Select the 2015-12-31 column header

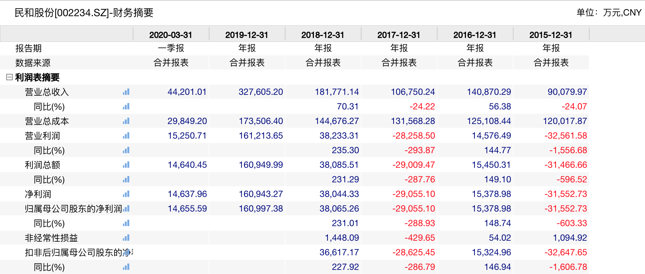[x=551, y=35]
